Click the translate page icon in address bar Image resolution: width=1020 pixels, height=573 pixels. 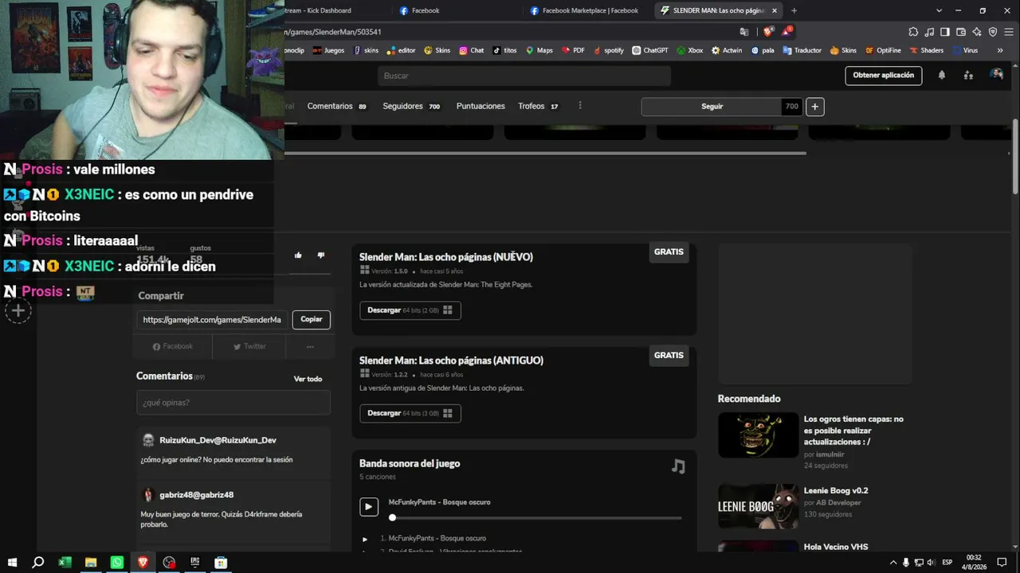(744, 32)
